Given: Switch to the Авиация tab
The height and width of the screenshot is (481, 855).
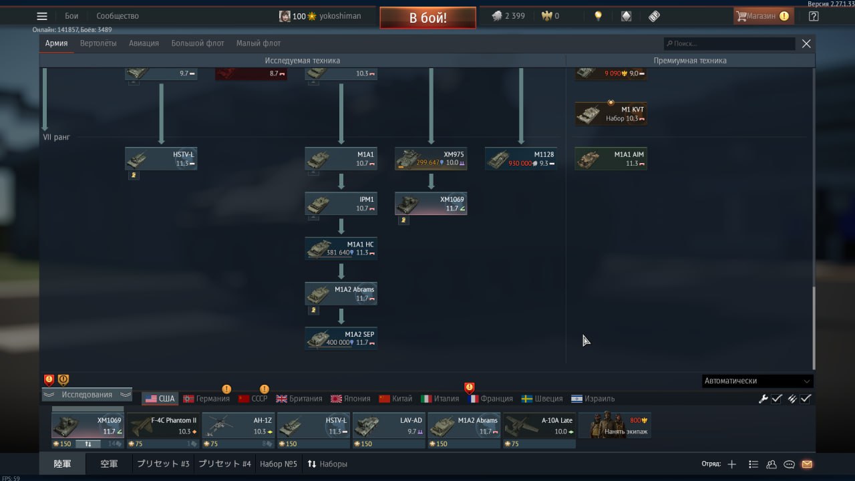Looking at the screenshot, I should tap(144, 43).
